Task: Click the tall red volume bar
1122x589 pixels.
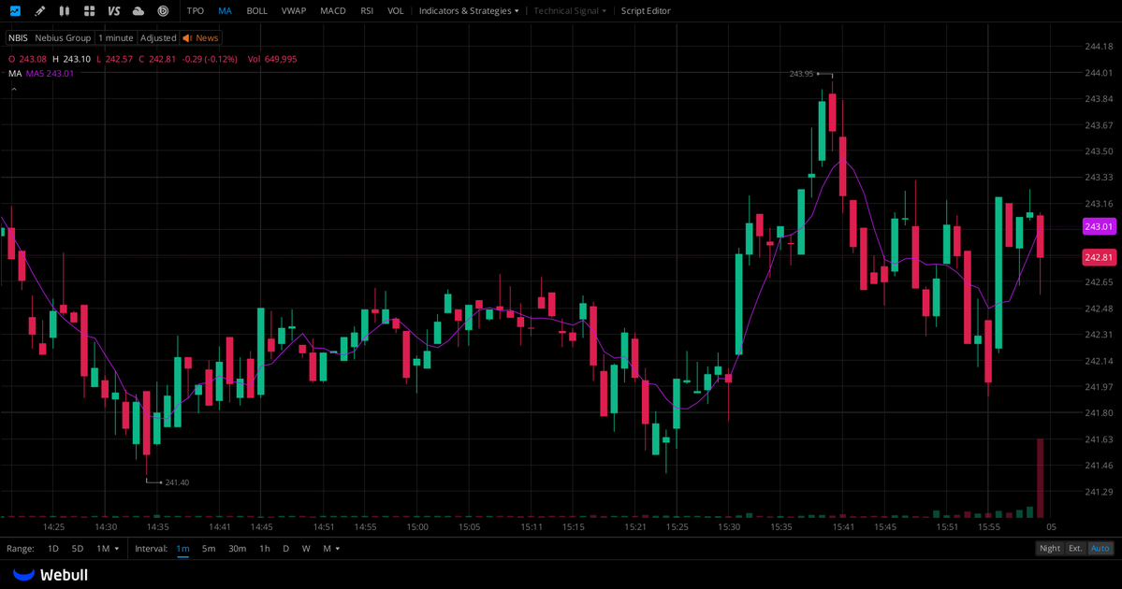Action: pyautogui.click(x=1040, y=478)
